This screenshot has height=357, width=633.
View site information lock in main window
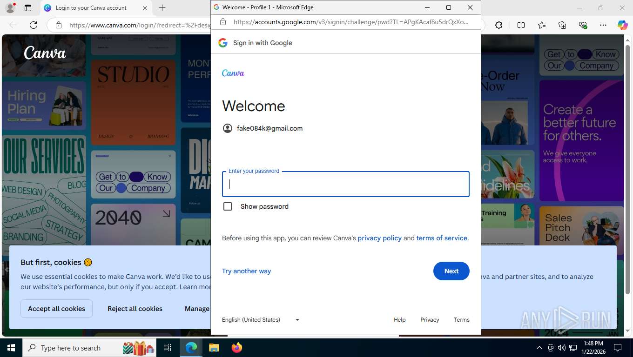point(59,25)
